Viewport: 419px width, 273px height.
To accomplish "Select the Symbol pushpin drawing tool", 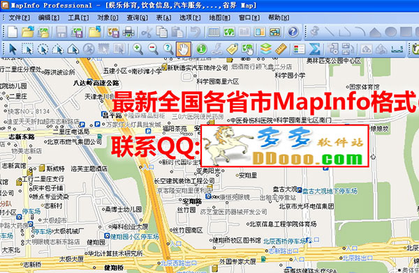I will point(315,32).
